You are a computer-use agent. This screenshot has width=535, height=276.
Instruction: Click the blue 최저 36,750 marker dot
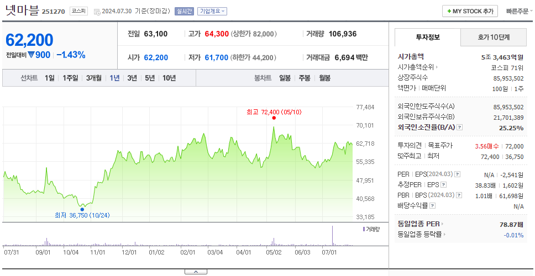tap(82, 209)
